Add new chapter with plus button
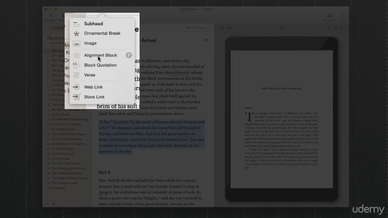388x218 pixels. tap(48, 204)
